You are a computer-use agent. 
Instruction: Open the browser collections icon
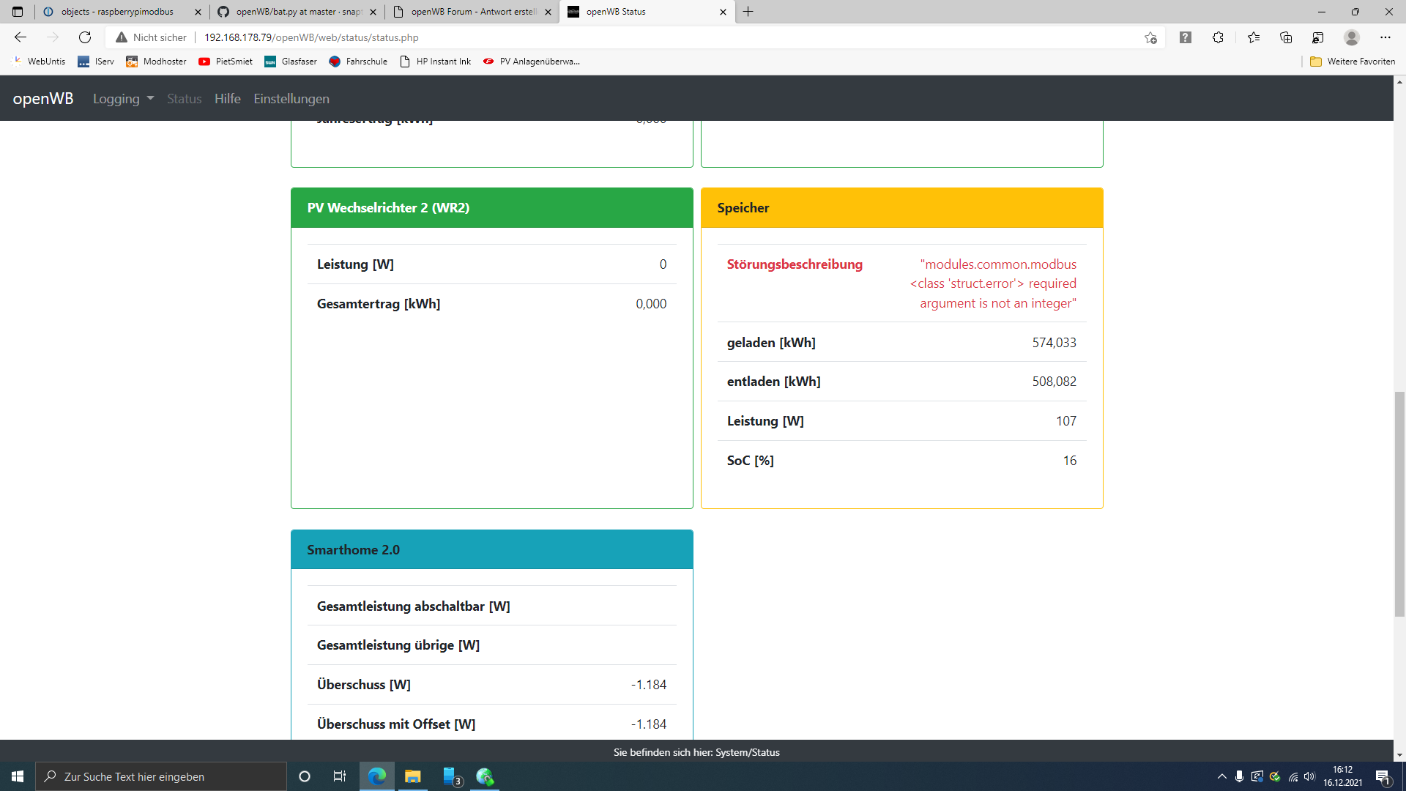(x=1286, y=37)
